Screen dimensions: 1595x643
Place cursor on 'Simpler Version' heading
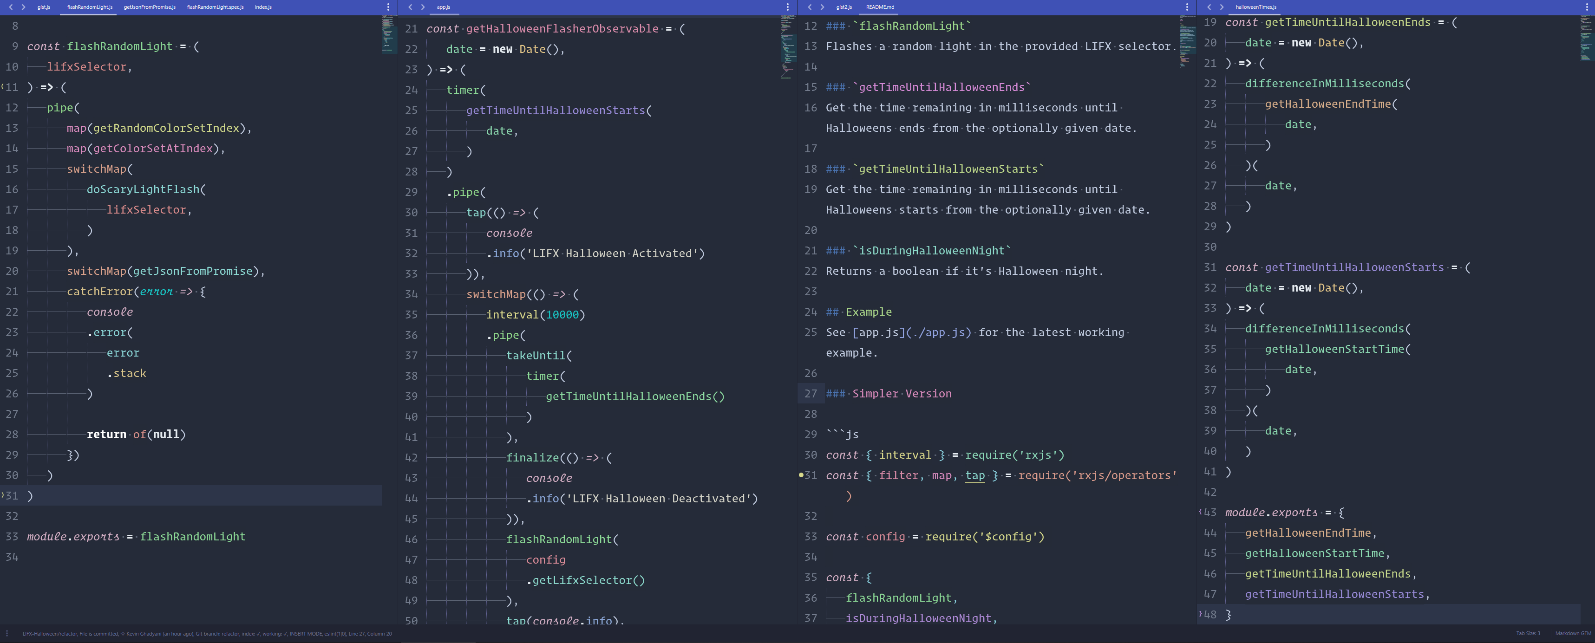902,394
